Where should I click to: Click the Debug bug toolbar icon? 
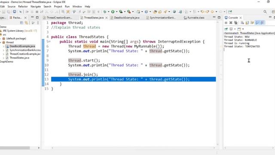point(105,12)
